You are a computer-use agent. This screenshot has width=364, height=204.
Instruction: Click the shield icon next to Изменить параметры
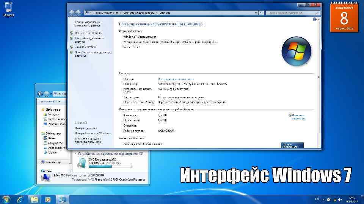(x=290, y=115)
